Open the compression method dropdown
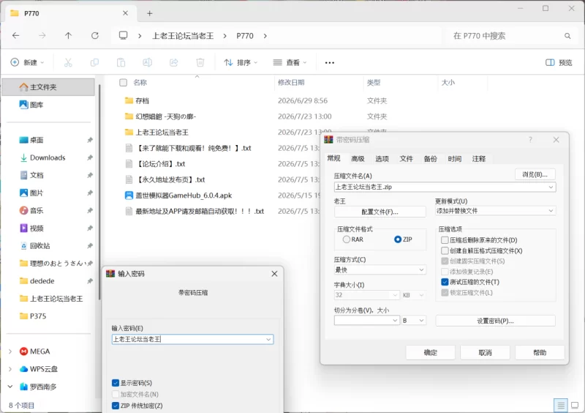The width and height of the screenshot is (585, 413). (421, 269)
